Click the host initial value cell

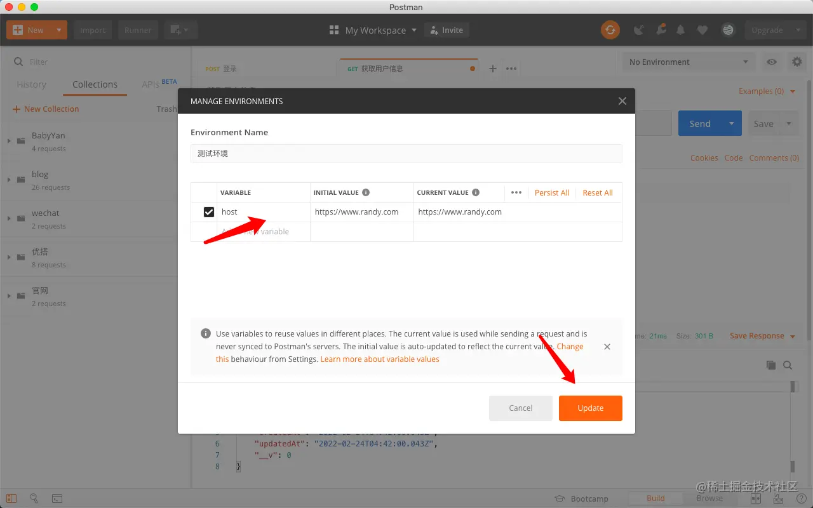361,212
